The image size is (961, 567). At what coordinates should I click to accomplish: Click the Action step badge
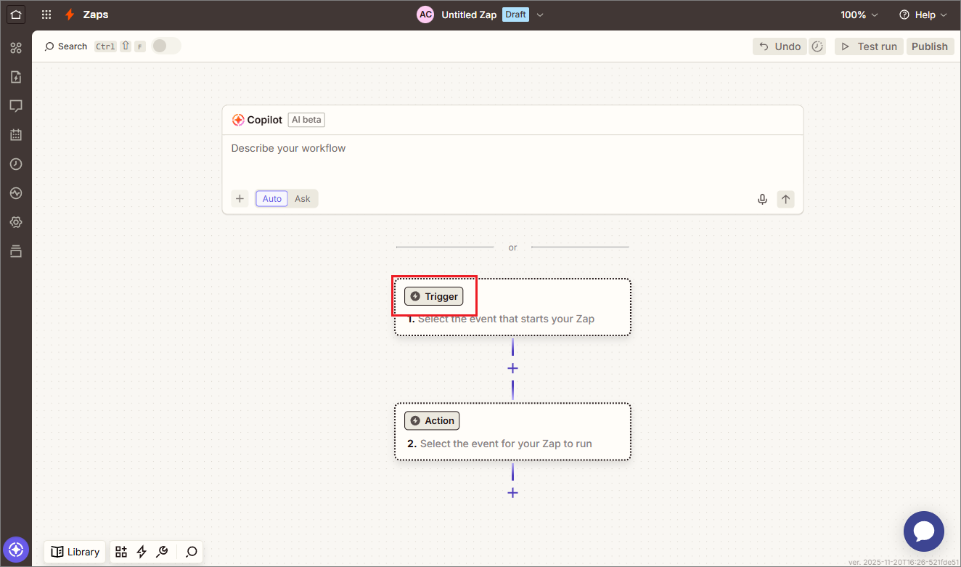(x=432, y=420)
